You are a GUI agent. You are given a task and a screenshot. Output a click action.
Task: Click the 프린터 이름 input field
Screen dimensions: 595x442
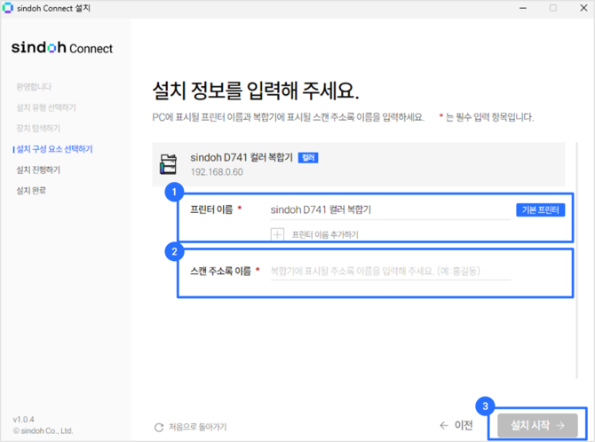click(x=391, y=209)
